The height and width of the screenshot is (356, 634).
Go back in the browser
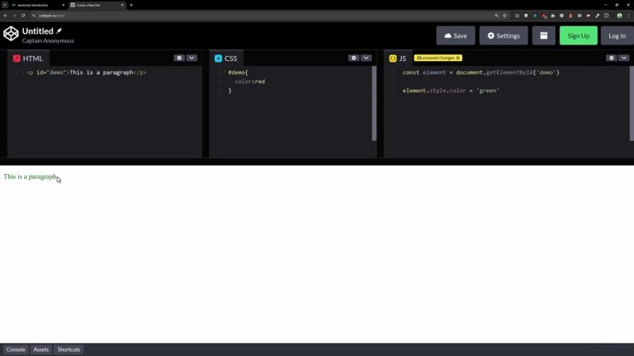(x=5, y=15)
